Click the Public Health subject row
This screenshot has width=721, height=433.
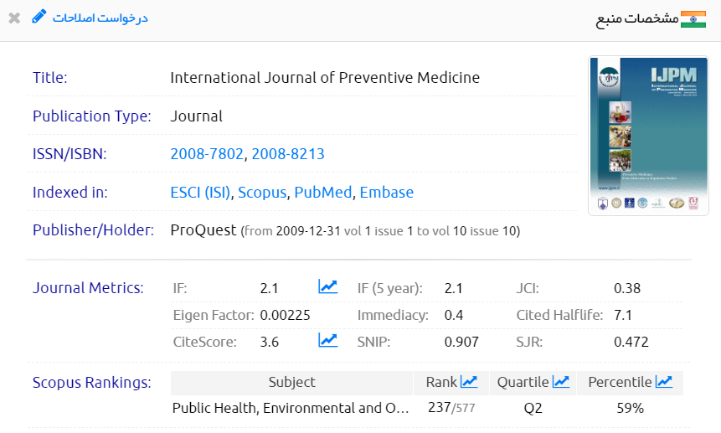290,409
